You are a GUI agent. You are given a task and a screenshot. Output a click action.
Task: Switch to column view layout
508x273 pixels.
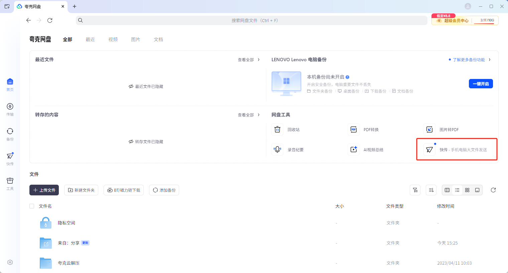447,190
